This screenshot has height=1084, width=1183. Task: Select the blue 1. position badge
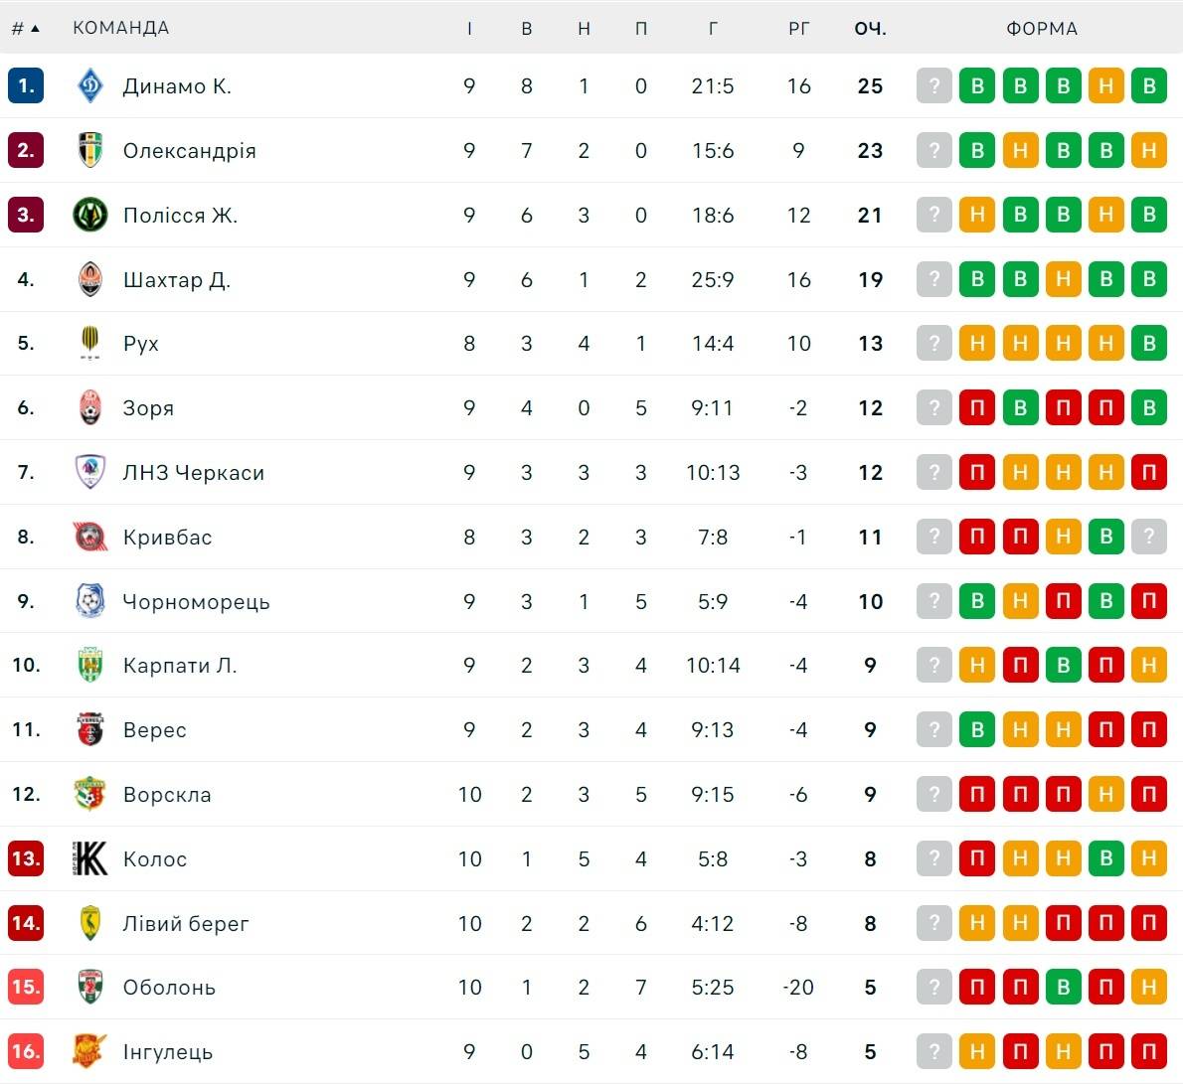click(x=26, y=85)
